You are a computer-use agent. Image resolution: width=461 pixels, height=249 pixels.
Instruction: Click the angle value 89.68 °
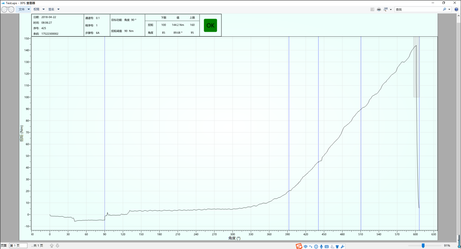(178, 33)
